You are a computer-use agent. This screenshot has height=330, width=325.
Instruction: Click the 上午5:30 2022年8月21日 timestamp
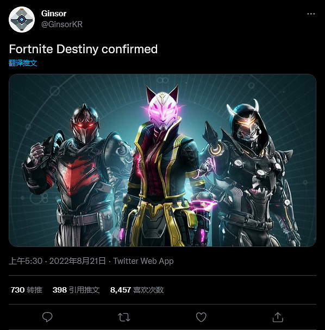tap(57, 261)
